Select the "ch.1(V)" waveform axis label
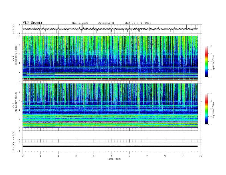 13,29
